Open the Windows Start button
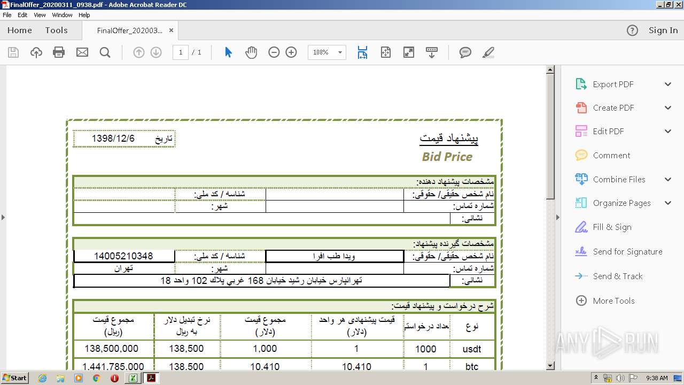 click(x=14, y=378)
